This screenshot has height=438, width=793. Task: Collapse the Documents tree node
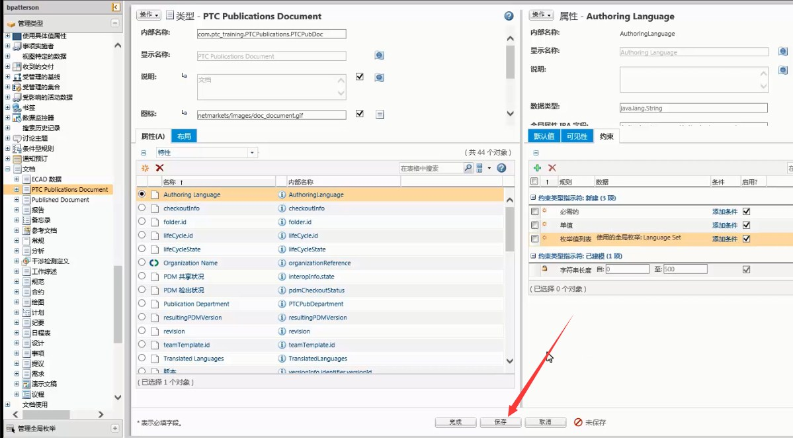(7, 169)
